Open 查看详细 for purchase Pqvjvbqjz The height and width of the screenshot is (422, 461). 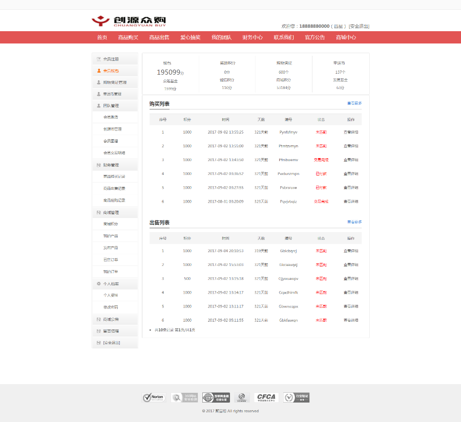[351, 202]
